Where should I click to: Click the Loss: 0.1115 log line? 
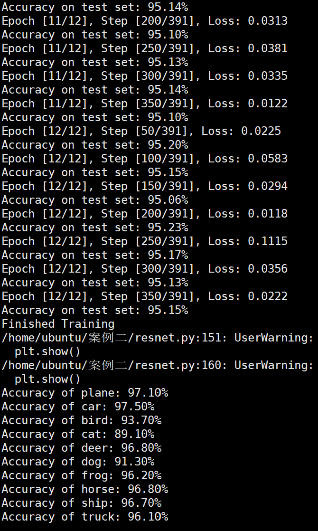[144, 241]
